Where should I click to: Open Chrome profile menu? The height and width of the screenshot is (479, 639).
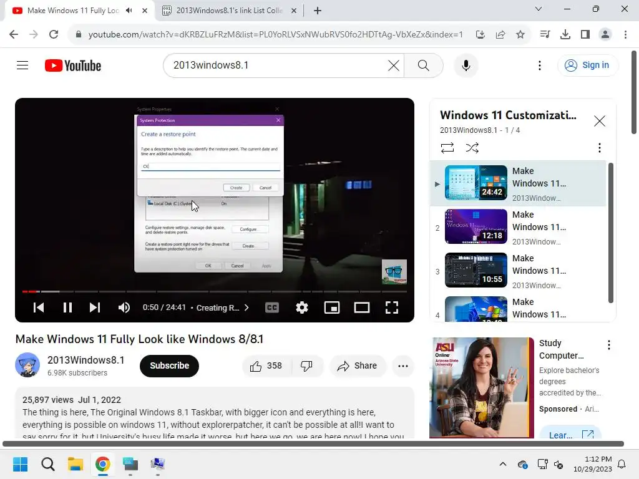[605, 34]
